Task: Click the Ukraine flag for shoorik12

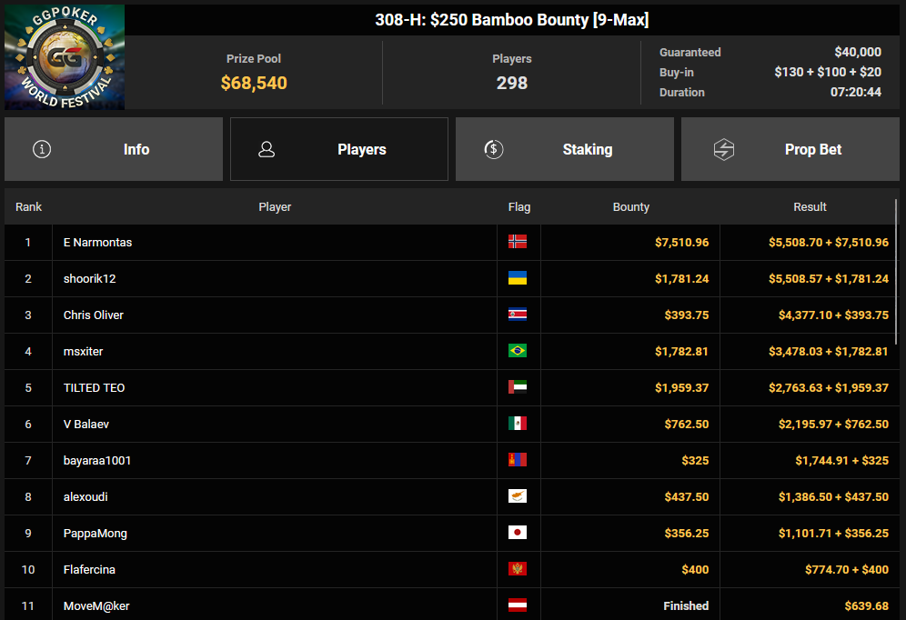Action: 518,278
